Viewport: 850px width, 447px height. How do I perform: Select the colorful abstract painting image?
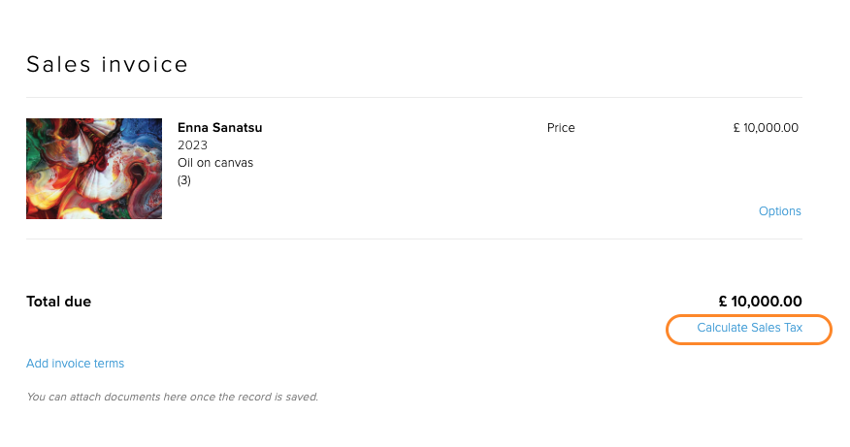(94, 169)
